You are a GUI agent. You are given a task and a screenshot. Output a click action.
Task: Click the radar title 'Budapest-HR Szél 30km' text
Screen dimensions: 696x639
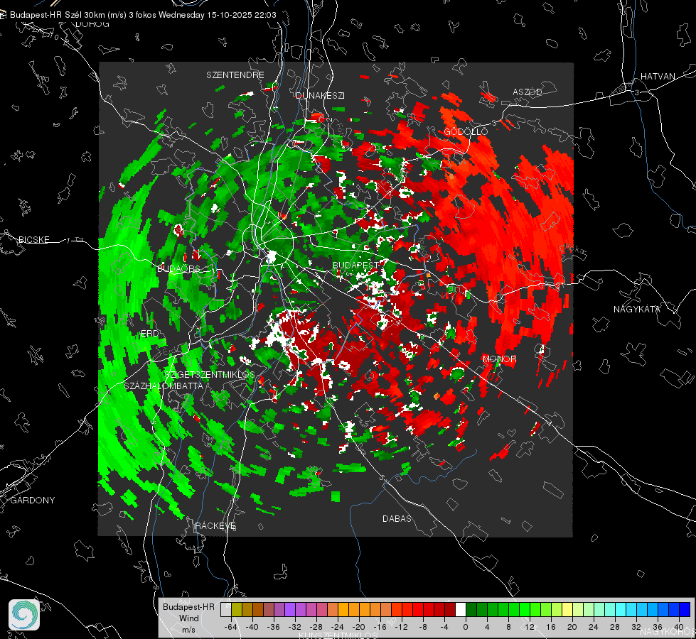[58, 15]
